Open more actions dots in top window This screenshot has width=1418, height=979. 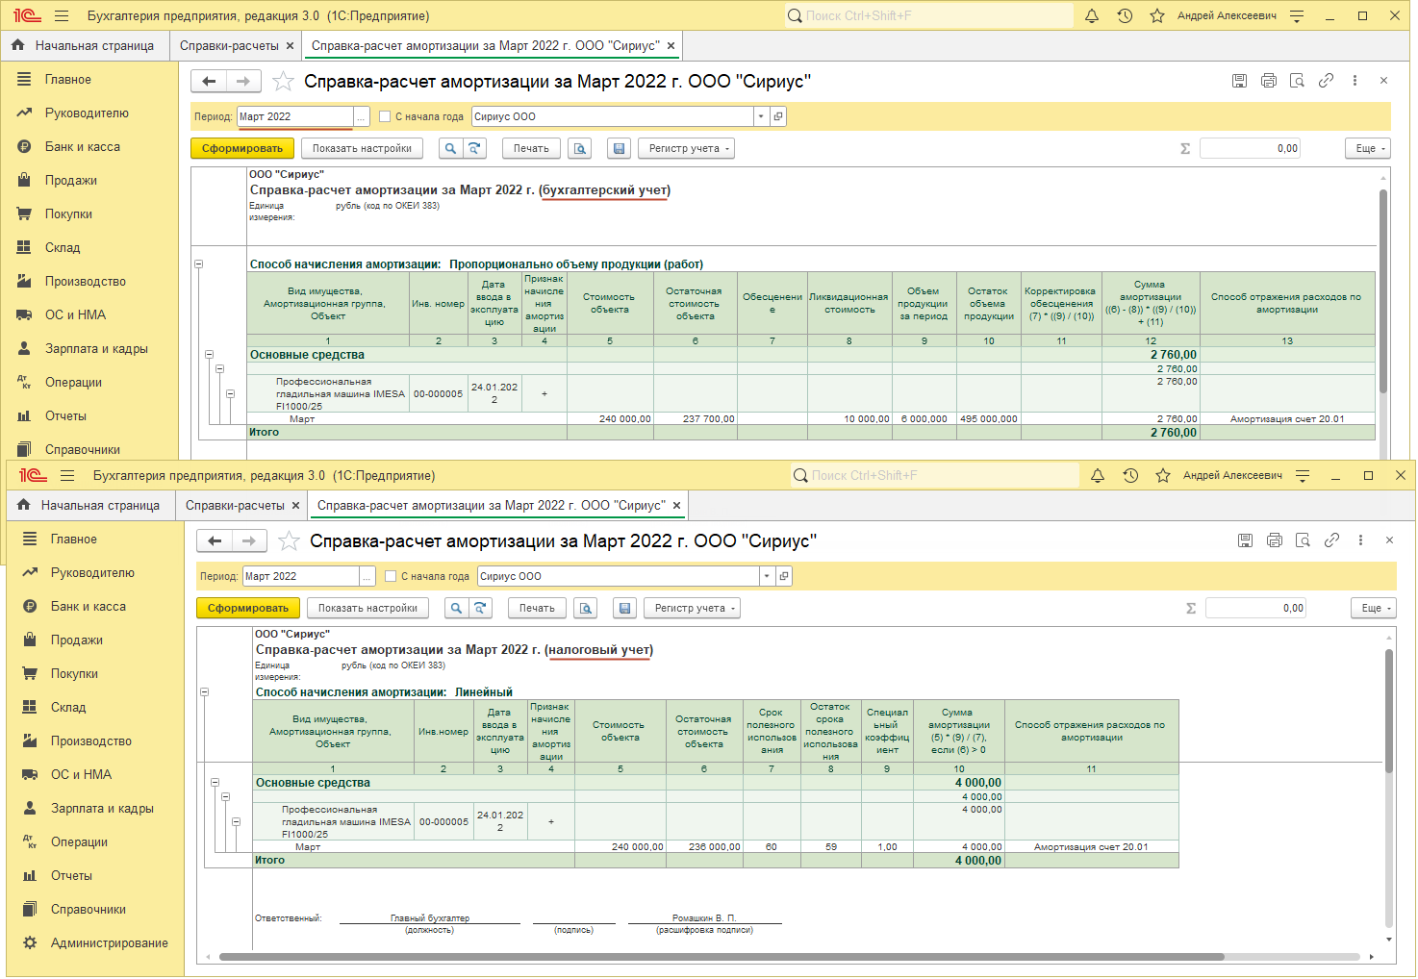point(1355,81)
